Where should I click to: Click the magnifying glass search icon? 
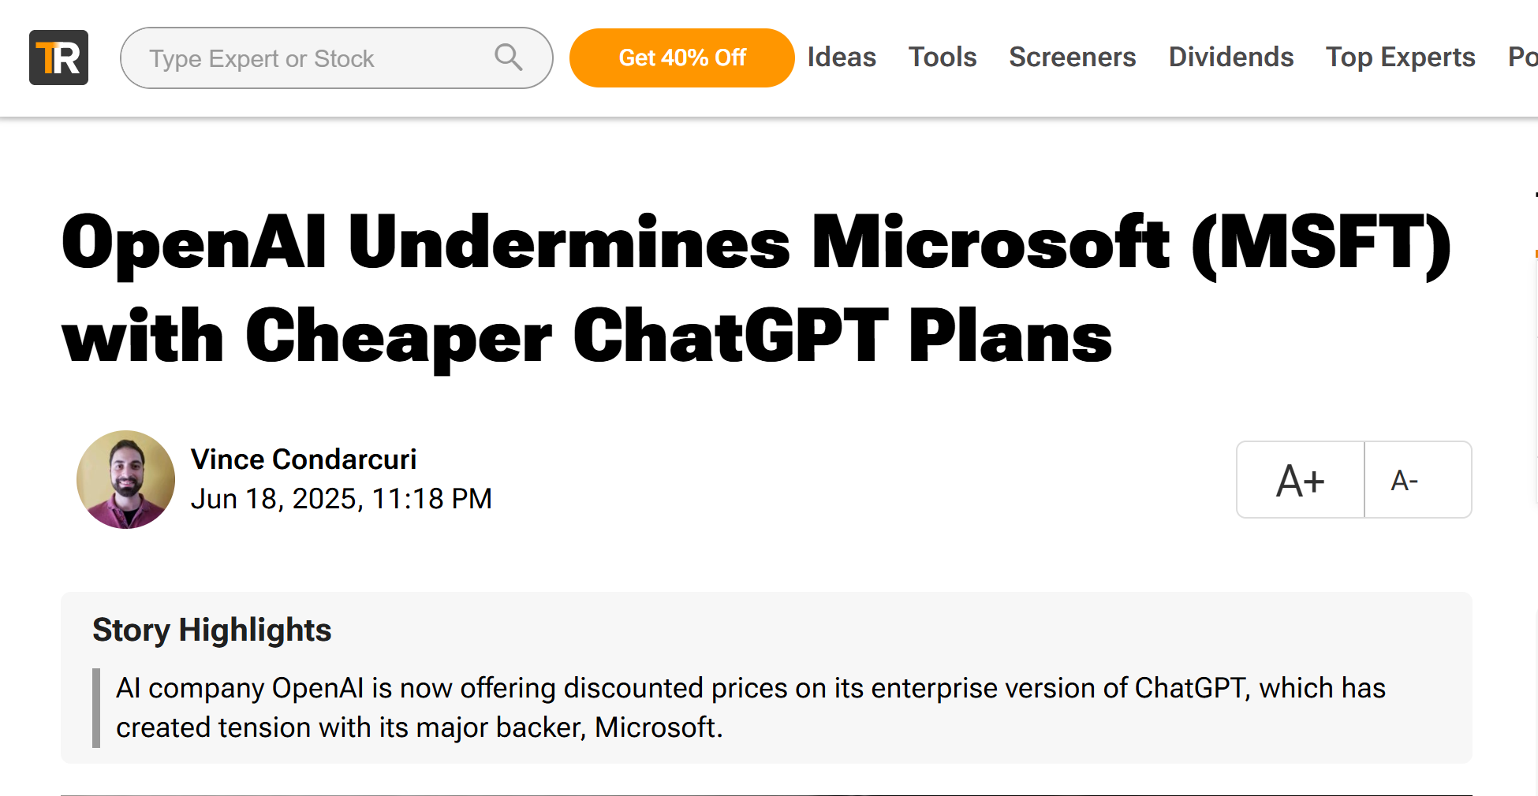pos(508,58)
